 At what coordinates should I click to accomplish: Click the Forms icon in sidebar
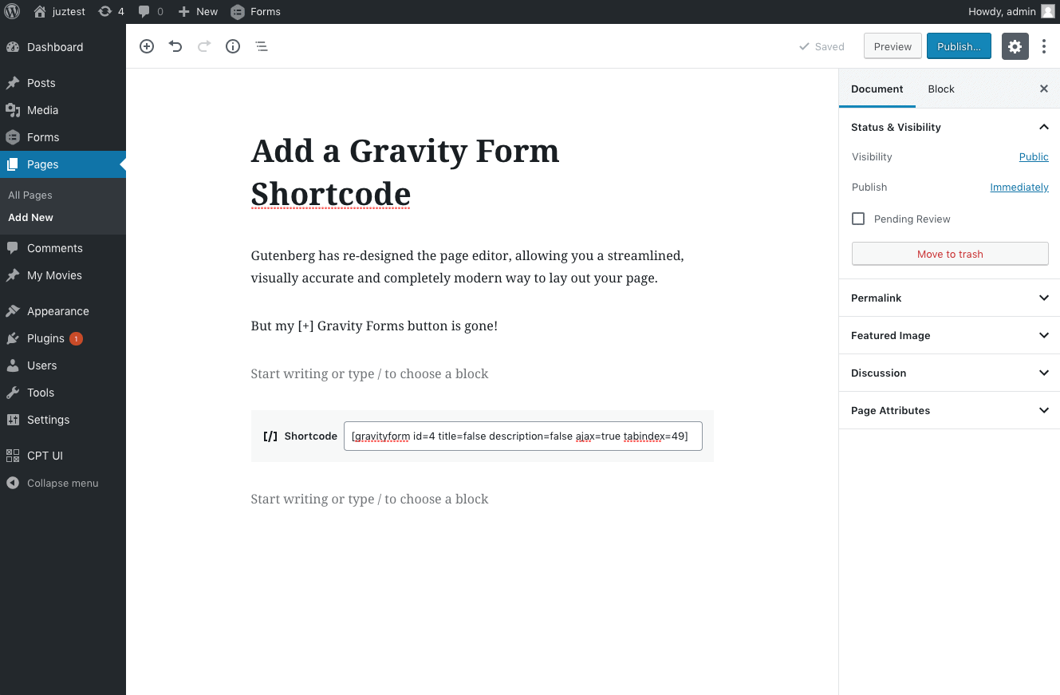coord(13,137)
